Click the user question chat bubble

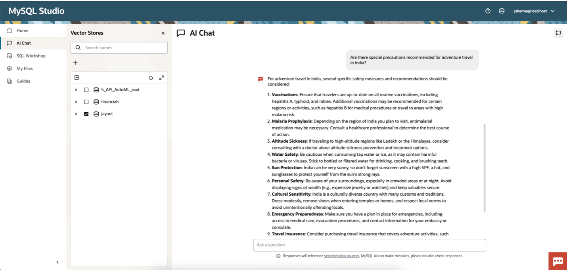coord(412,60)
